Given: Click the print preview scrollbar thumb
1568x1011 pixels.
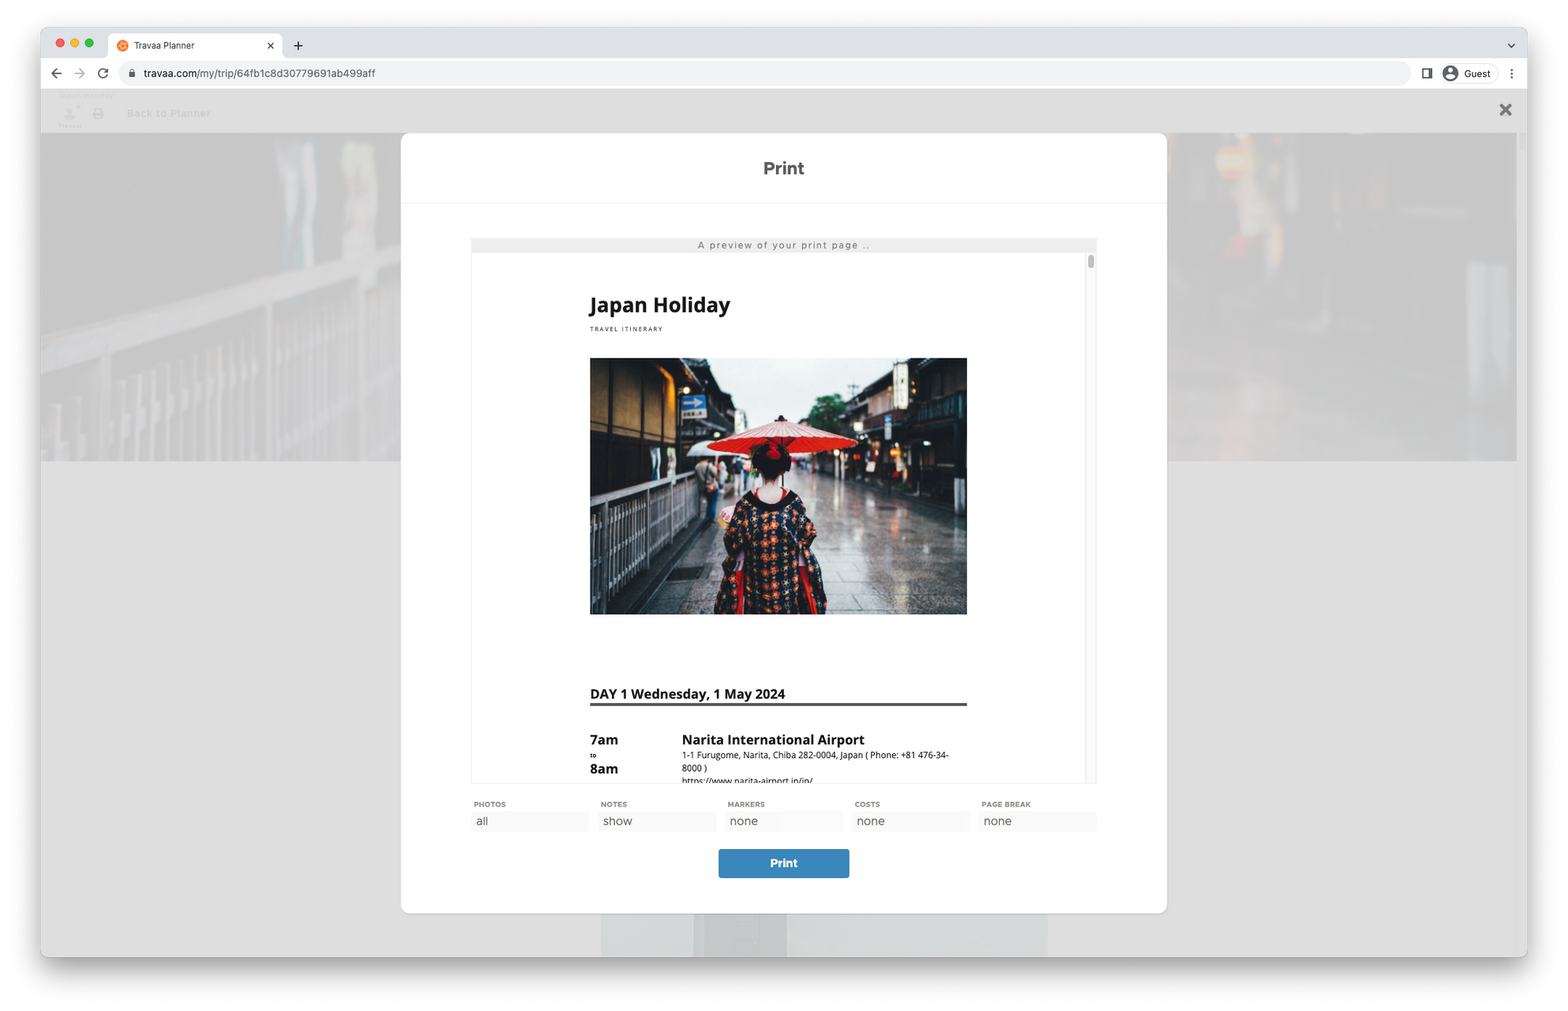Looking at the screenshot, I should point(1090,261).
